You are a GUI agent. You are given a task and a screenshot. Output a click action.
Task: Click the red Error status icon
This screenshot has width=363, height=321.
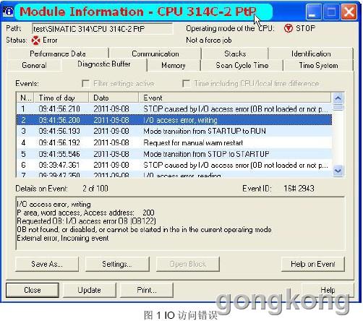35,40
